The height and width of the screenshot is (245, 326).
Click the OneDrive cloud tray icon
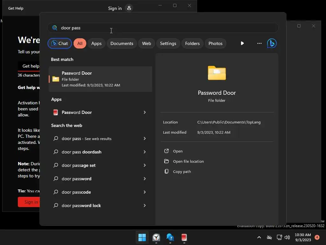click(269, 237)
